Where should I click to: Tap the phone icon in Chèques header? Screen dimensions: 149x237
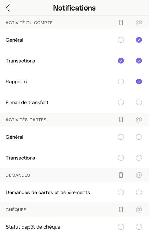coord(121,210)
